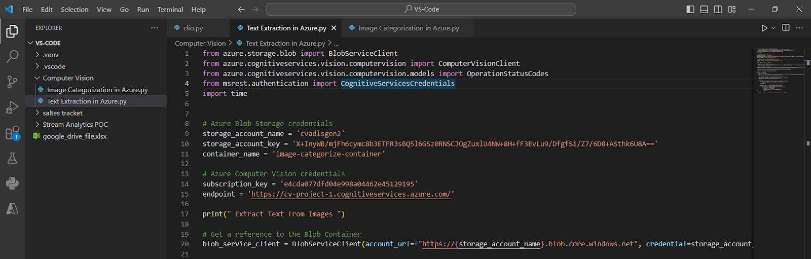Open the Go menu
The image size is (811, 259).
pyautogui.click(x=124, y=9)
